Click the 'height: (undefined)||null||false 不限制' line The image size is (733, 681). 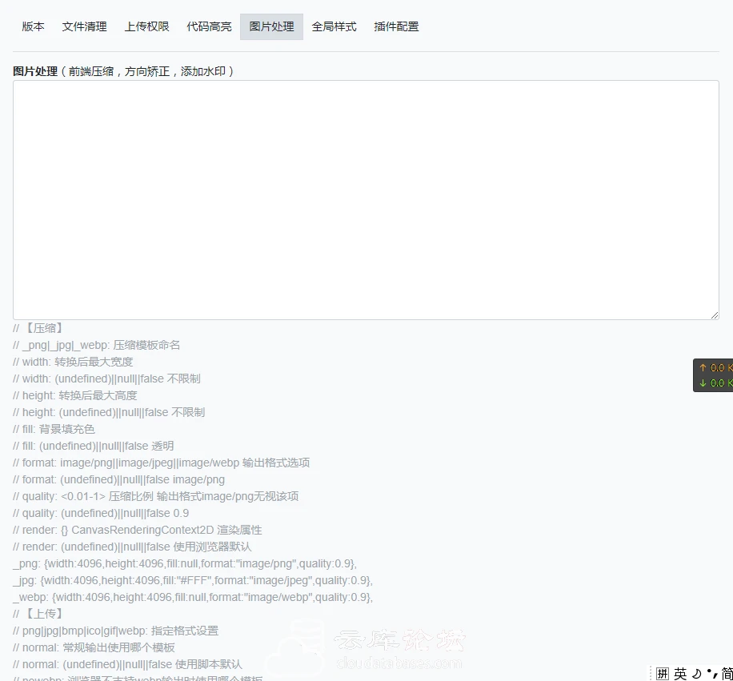point(109,412)
